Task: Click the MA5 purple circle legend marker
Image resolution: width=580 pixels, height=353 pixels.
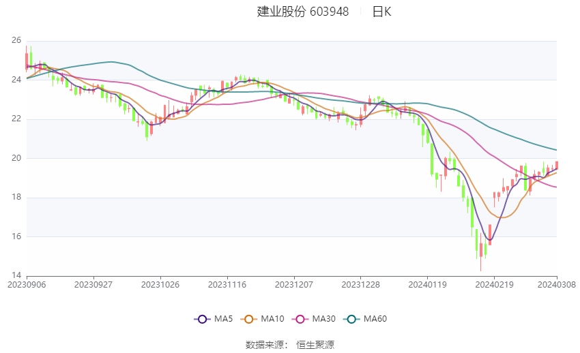Action: tap(201, 319)
